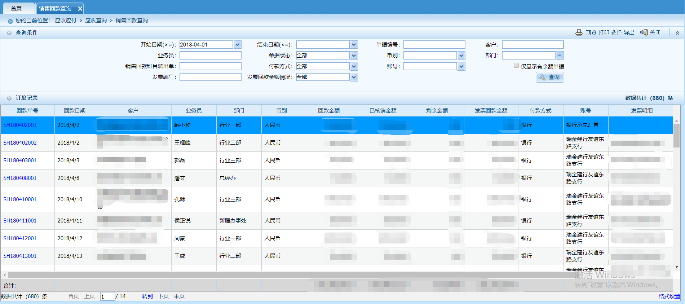
Task: Click the 回款单号 column header
Action: click(27, 111)
